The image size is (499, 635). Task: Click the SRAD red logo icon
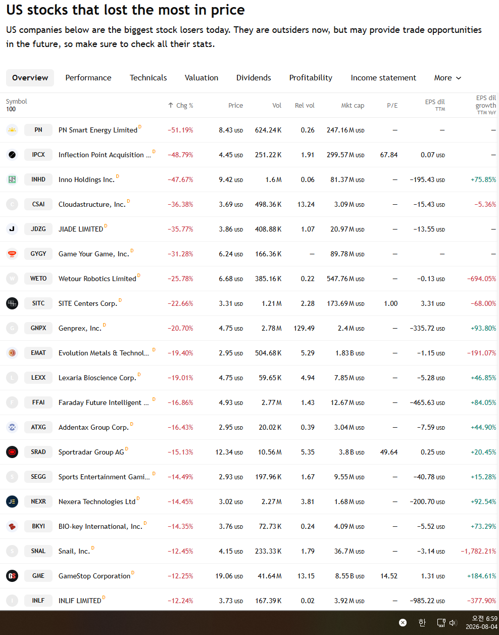12,452
